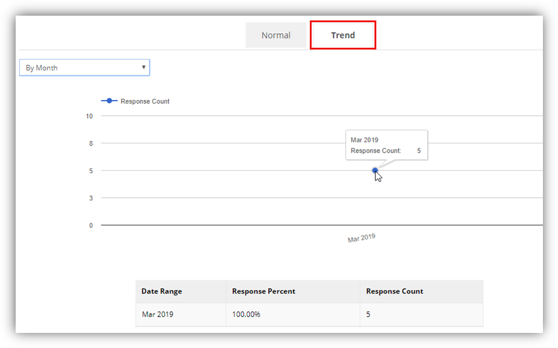Select the 100.00% table cell
The image size is (558, 348).
246,314
